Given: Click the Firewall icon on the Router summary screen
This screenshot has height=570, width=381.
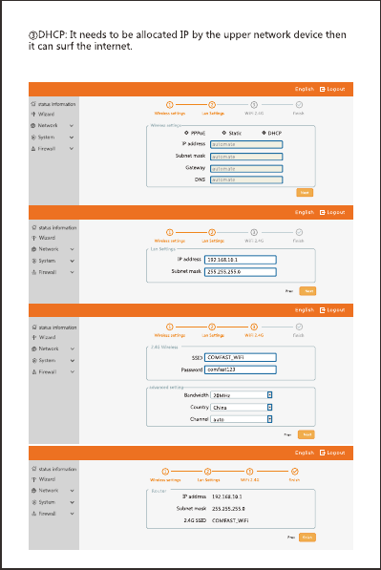Looking at the screenshot, I should (34, 514).
